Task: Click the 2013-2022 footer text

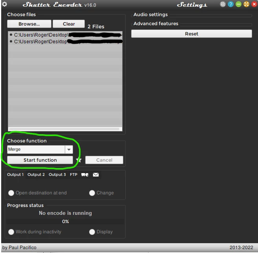Action: point(241,247)
